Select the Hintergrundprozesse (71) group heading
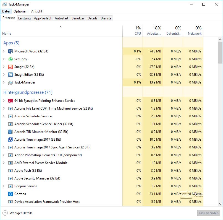The width and height of the screenshot is (223, 220). pos(28,92)
